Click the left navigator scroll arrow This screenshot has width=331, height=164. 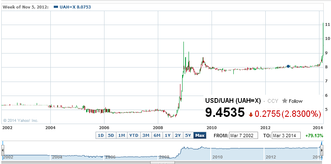click(3, 150)
